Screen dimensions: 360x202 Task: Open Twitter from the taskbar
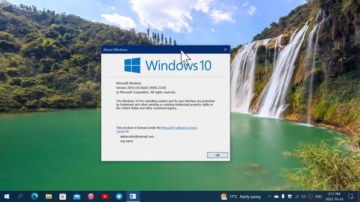(x=119, y=196)
